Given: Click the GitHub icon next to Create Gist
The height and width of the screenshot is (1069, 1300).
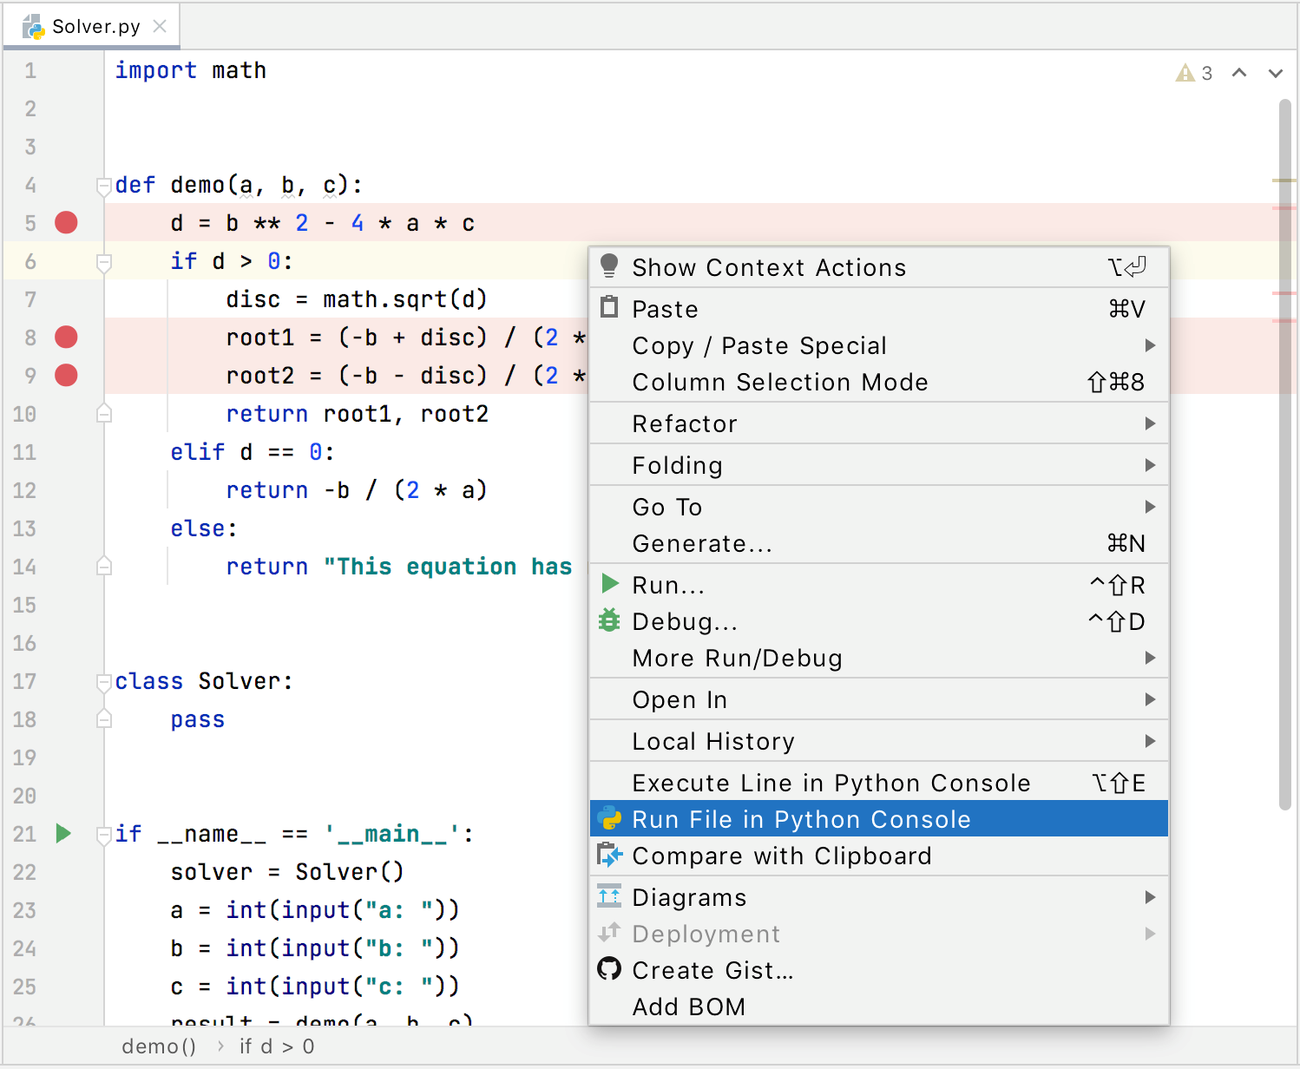Looking at the screenshot, I should (609, 969).
